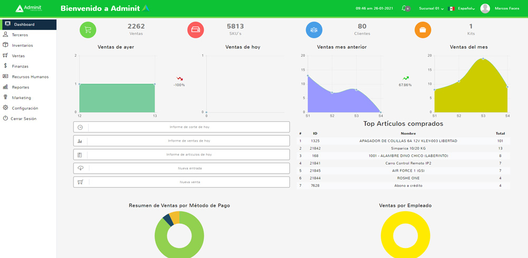The height and width of the screenshot is (258, 528).
Task: Click the red SKU's wallet icon
Action: pos(195,30)
